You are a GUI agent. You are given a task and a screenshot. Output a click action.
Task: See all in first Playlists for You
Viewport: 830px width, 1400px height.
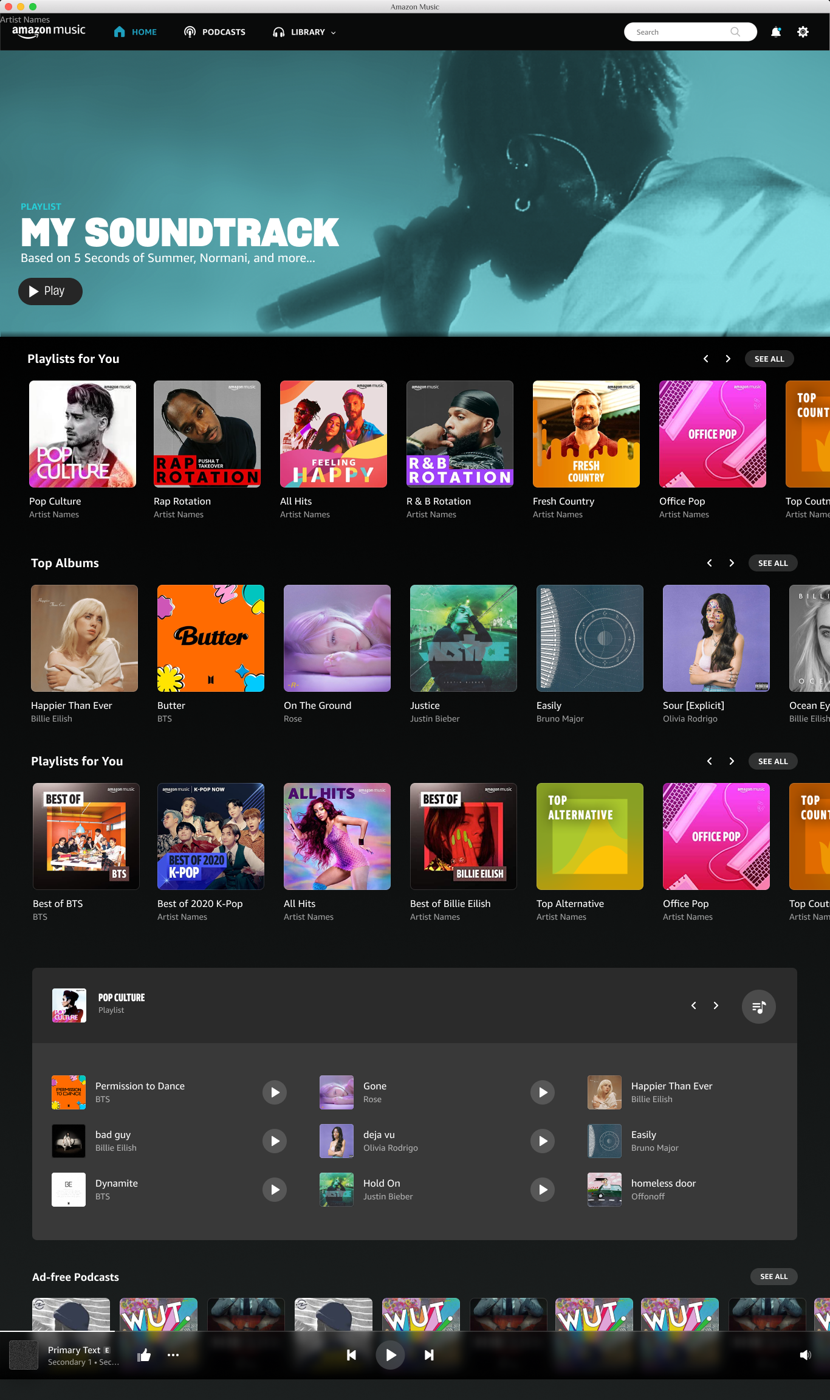[x=769, y=359]
